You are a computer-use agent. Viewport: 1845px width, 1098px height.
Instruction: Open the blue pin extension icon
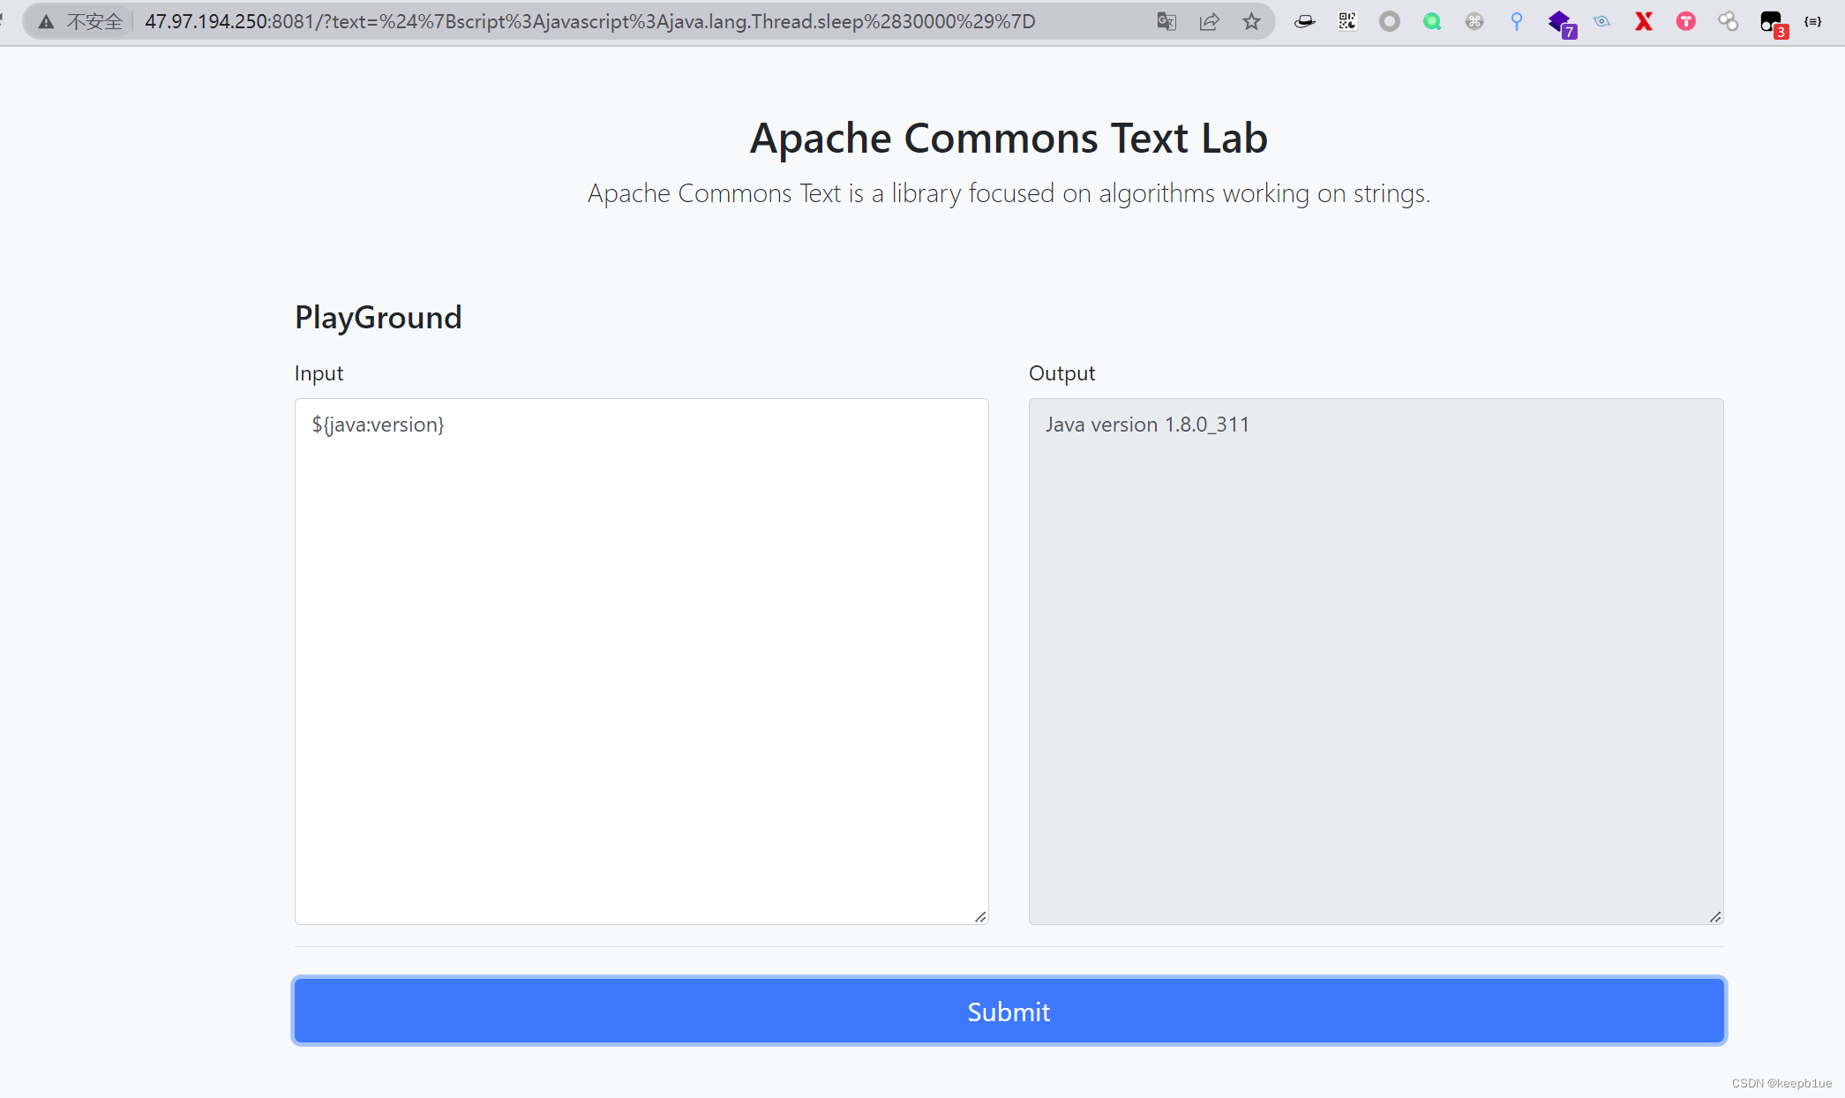[1516, 21]
